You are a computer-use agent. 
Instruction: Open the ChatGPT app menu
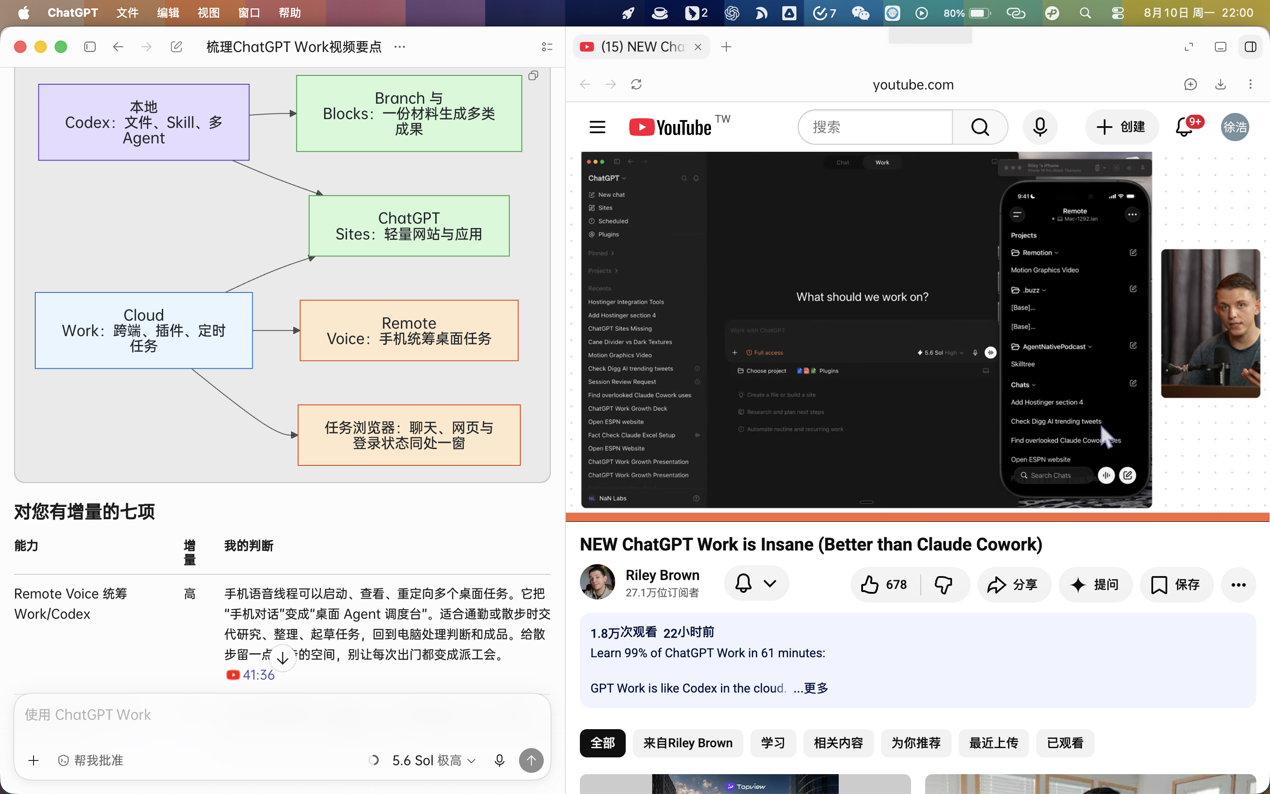tap(72, 13)
